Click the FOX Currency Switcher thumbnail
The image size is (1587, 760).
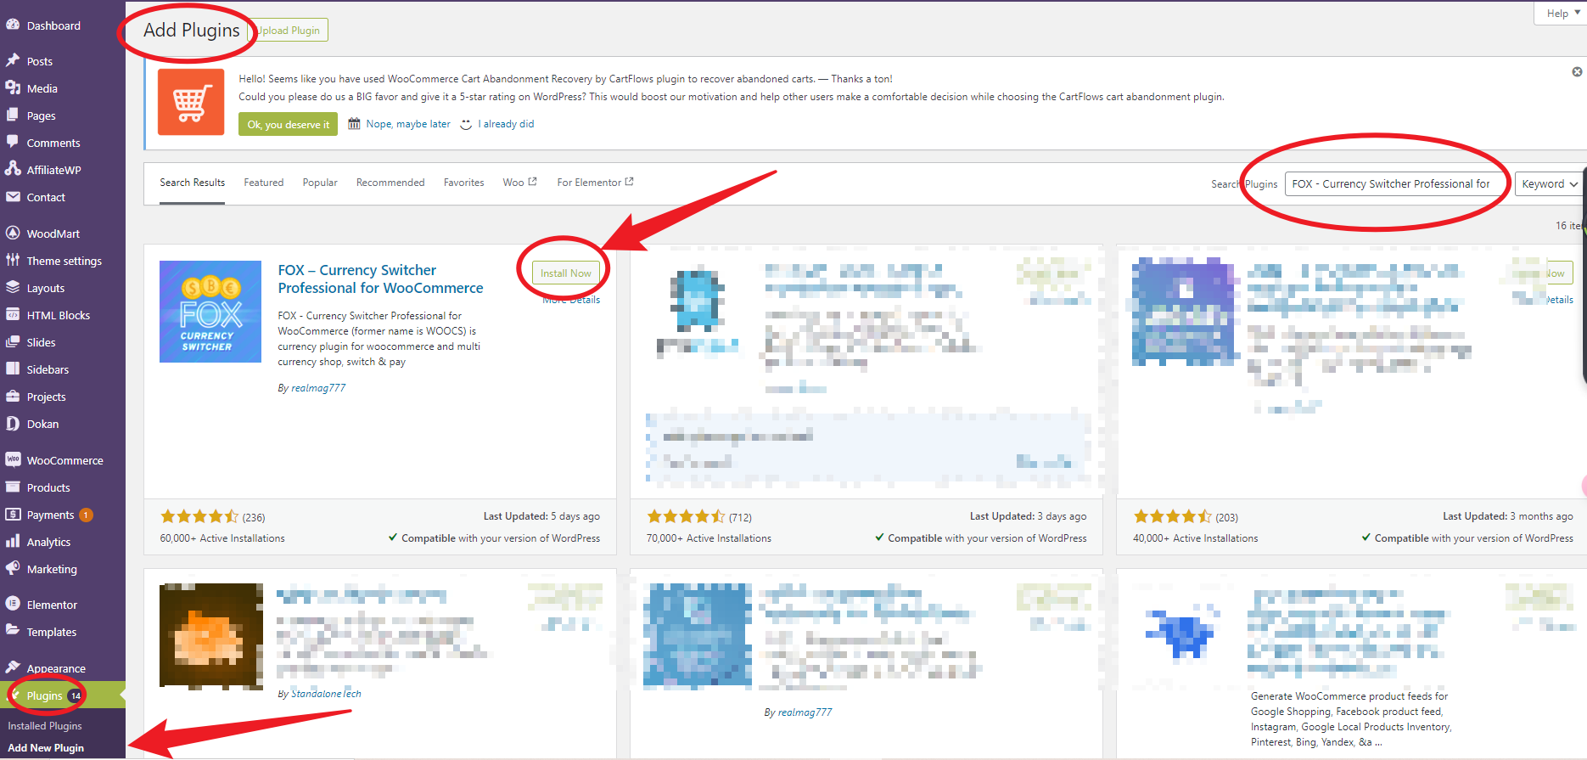click(x=210, y=312)
